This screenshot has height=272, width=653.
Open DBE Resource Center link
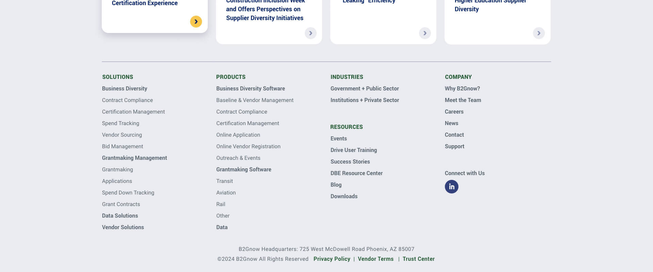click(x=356, y=173)
